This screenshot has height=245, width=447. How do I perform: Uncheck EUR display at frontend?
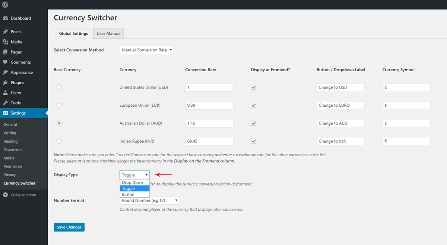click(x=253, y=105)
